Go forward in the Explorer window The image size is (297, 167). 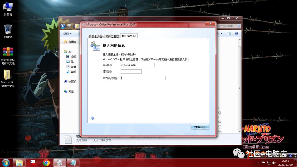coord(69,26)
